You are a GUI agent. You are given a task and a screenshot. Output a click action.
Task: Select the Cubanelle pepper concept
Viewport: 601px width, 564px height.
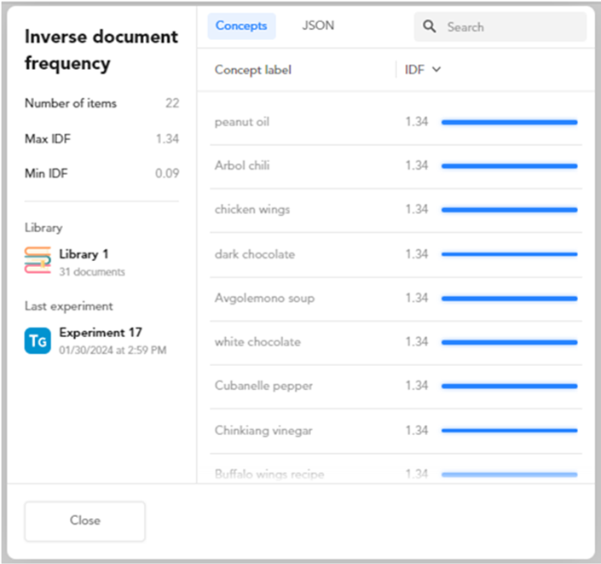(263, 386)
